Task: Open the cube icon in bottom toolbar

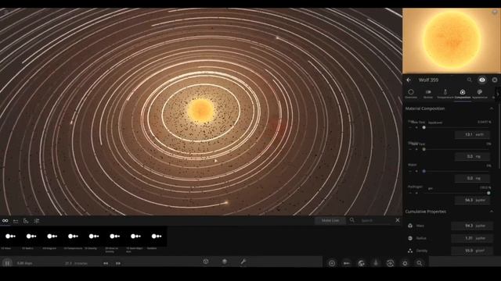Action: click(225, 261)
